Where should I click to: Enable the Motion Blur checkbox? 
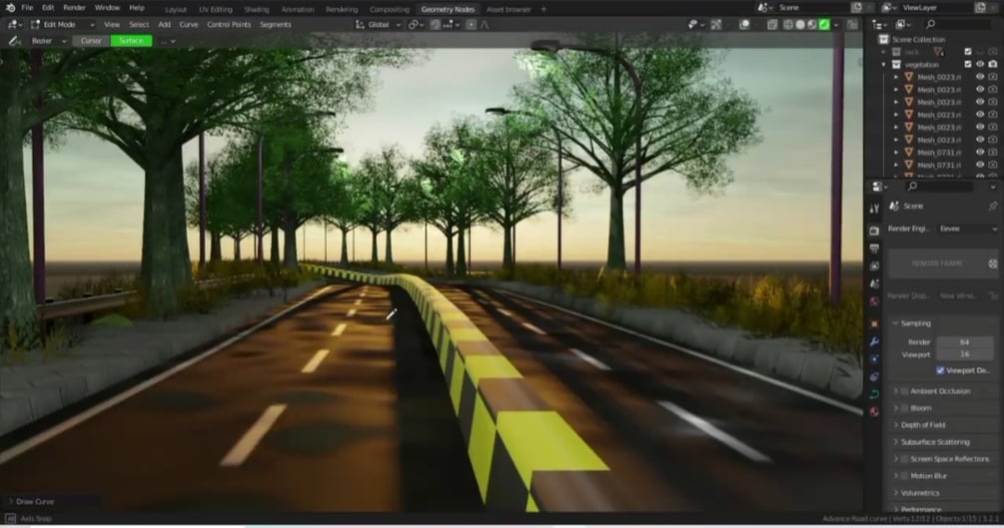[x=904, y=476]
